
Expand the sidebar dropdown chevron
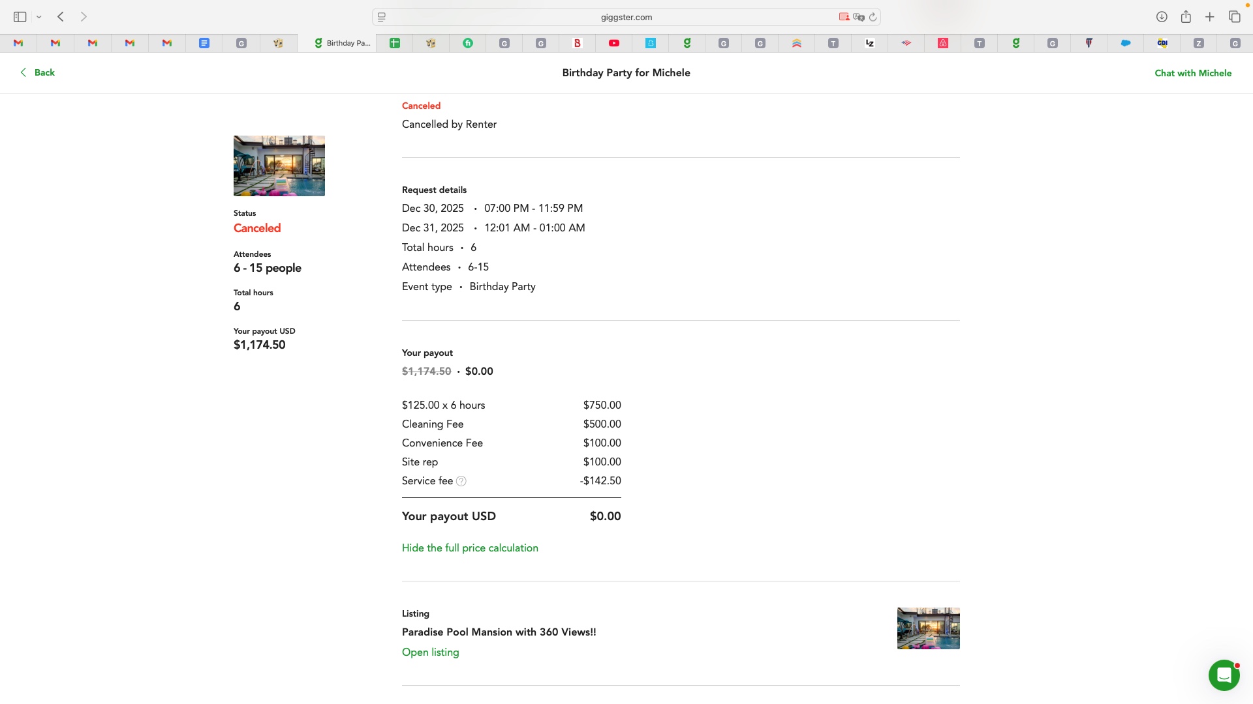point(39,17)
